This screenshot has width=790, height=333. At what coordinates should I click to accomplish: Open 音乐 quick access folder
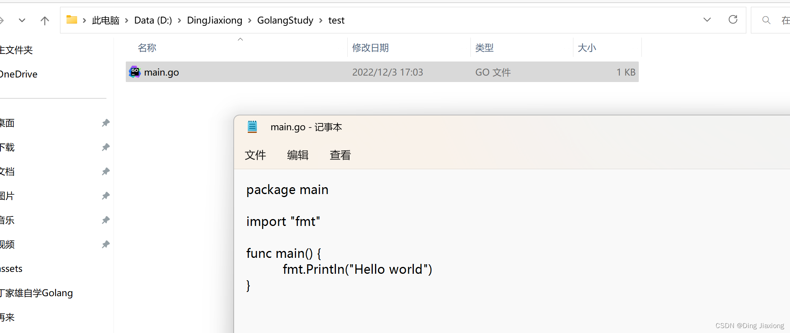(x=7, y=220)
